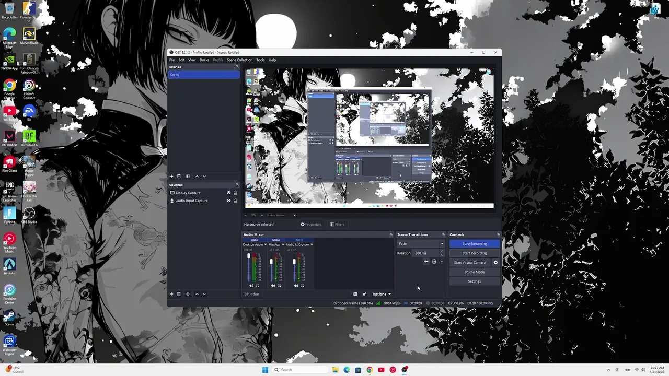This screenshot has height=376, width=669.
Task: Mute the Mic/Aux channel
Action: pyautogui.click(x=273, y=286)
